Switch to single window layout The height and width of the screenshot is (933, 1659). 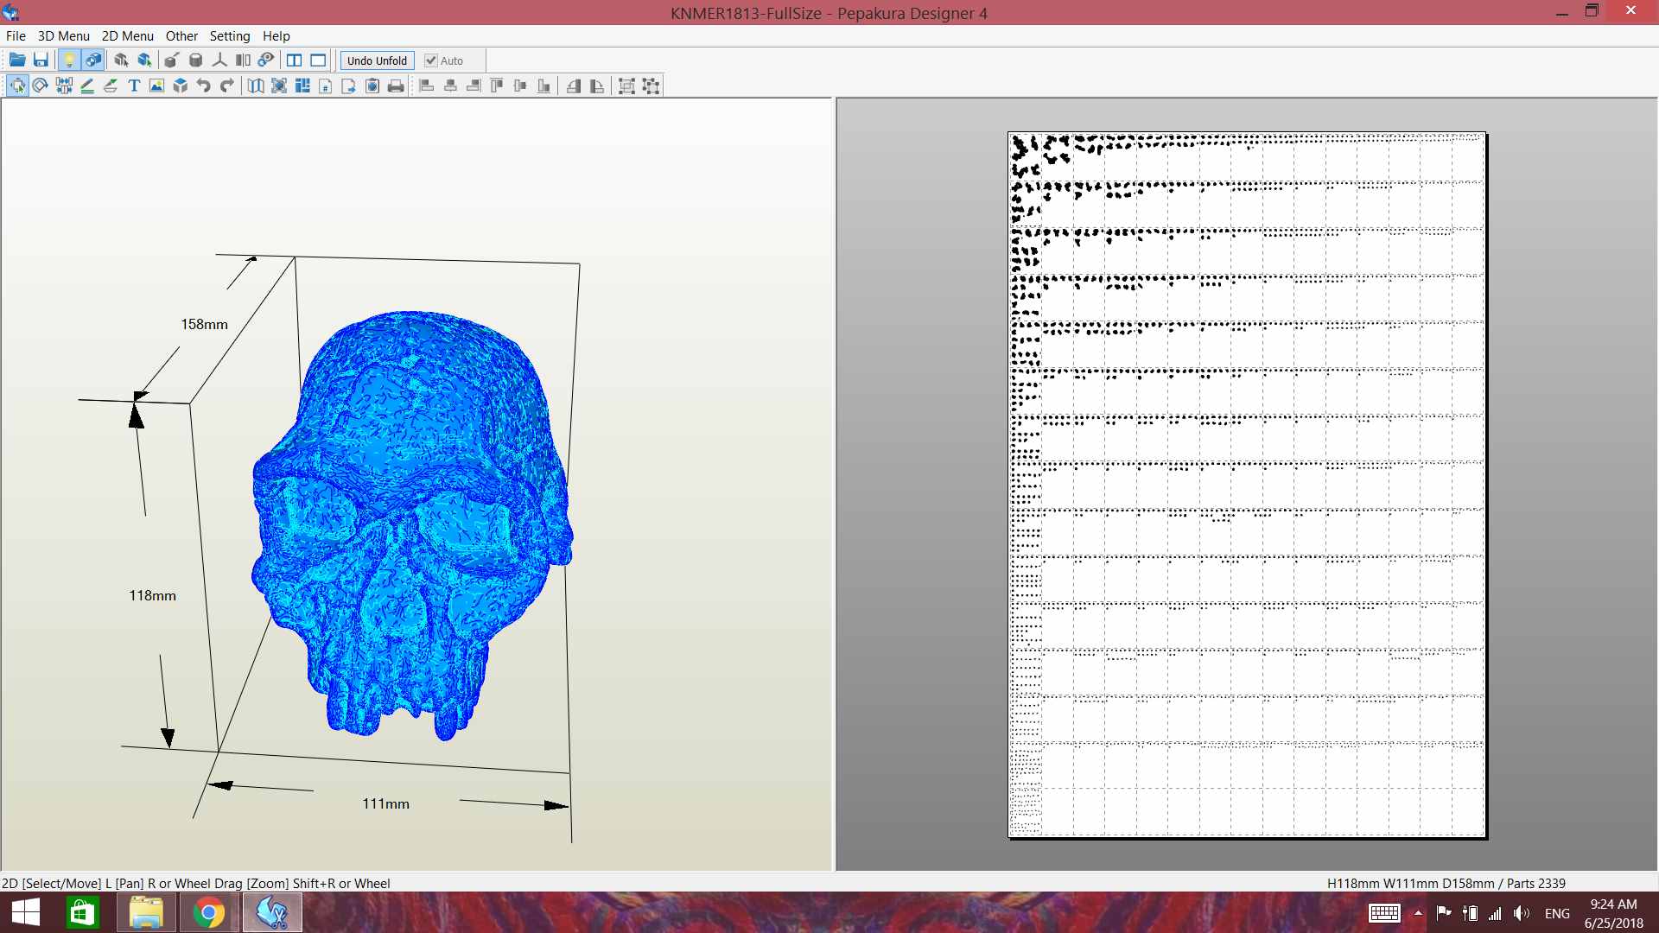point(318,60)
